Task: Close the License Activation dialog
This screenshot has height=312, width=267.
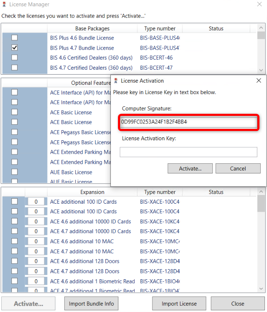Action: pos(259,81)
